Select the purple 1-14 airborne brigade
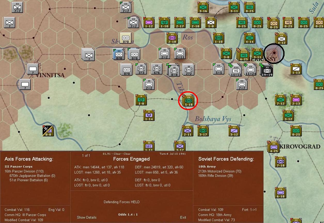 (x=149, y=115)
